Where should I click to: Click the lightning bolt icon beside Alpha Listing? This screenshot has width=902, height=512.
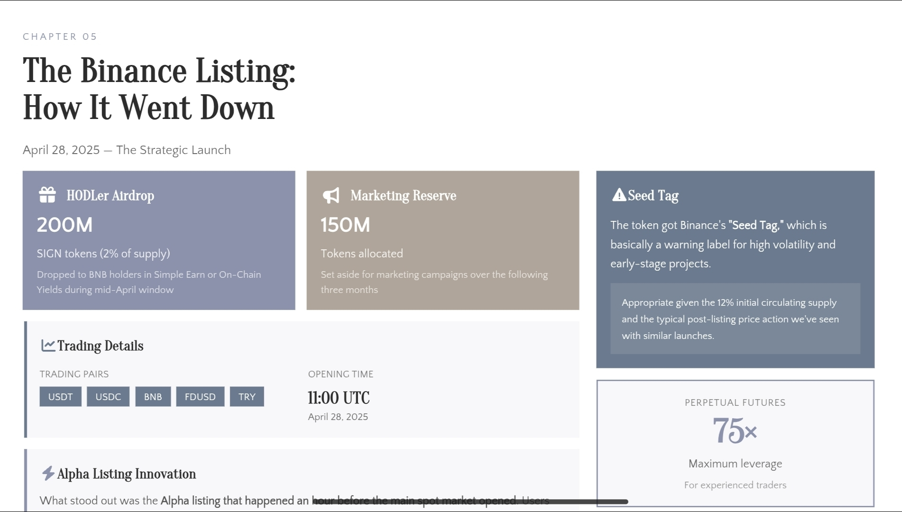coord(48,473)
